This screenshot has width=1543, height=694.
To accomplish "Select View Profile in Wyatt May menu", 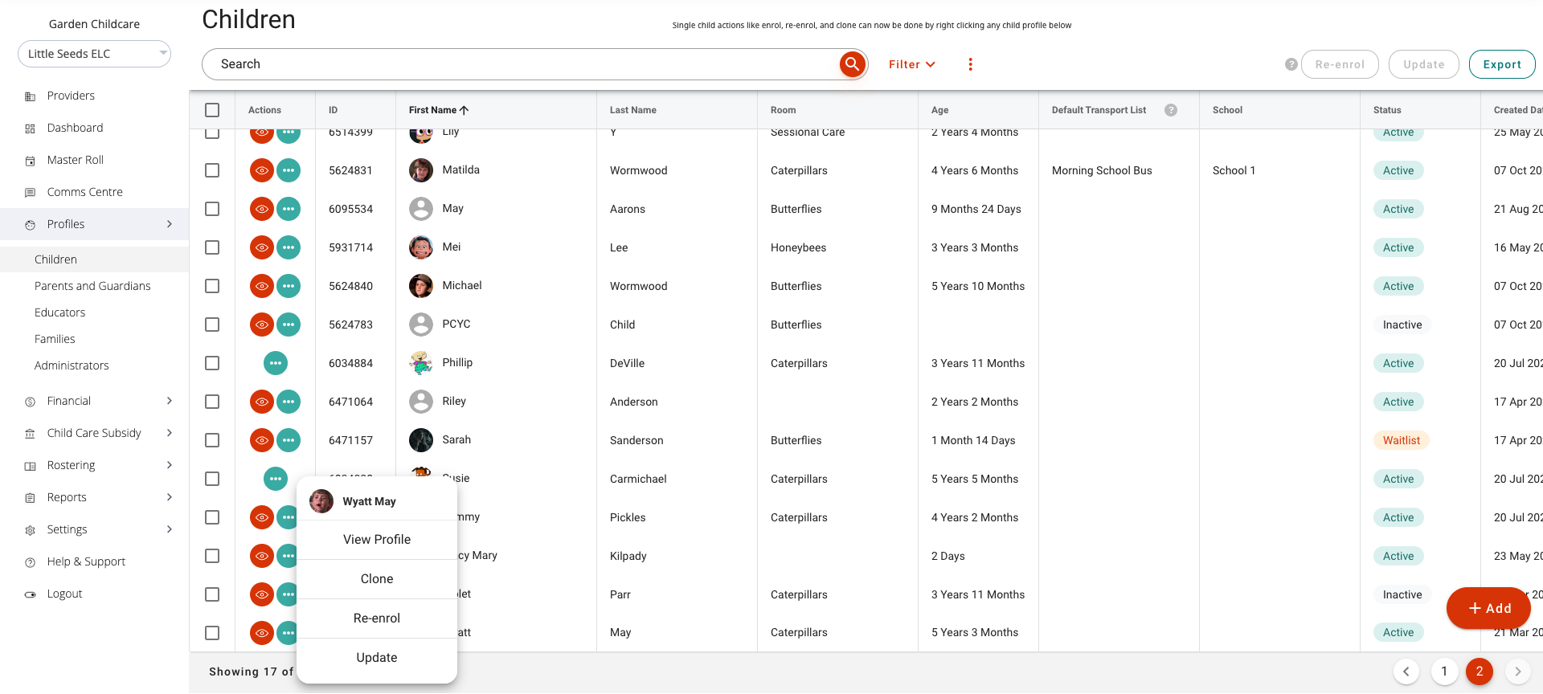I will coord(377,540).
